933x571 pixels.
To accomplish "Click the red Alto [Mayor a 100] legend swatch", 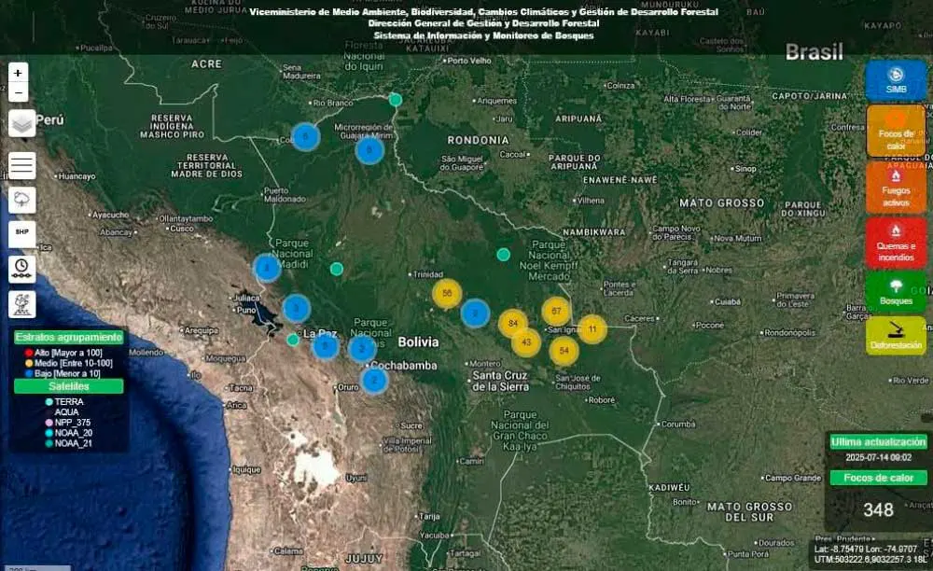I will click(x=29, y=353).
